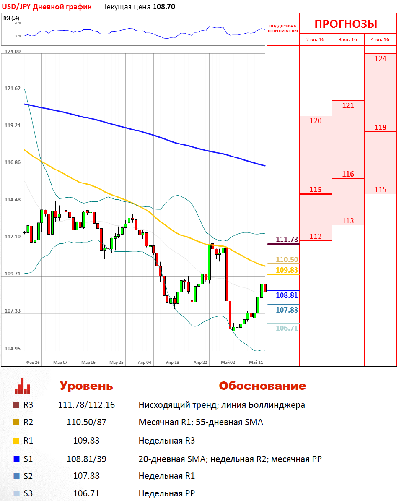Viewport: 404px width, 501px height.
Task: Select the 2 кв. 16 forecast column header
Action: coord(315,39)
